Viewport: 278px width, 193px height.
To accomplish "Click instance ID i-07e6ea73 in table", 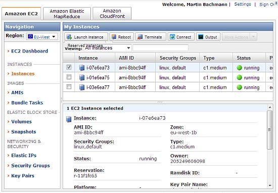I will click(x=98, y=68).
